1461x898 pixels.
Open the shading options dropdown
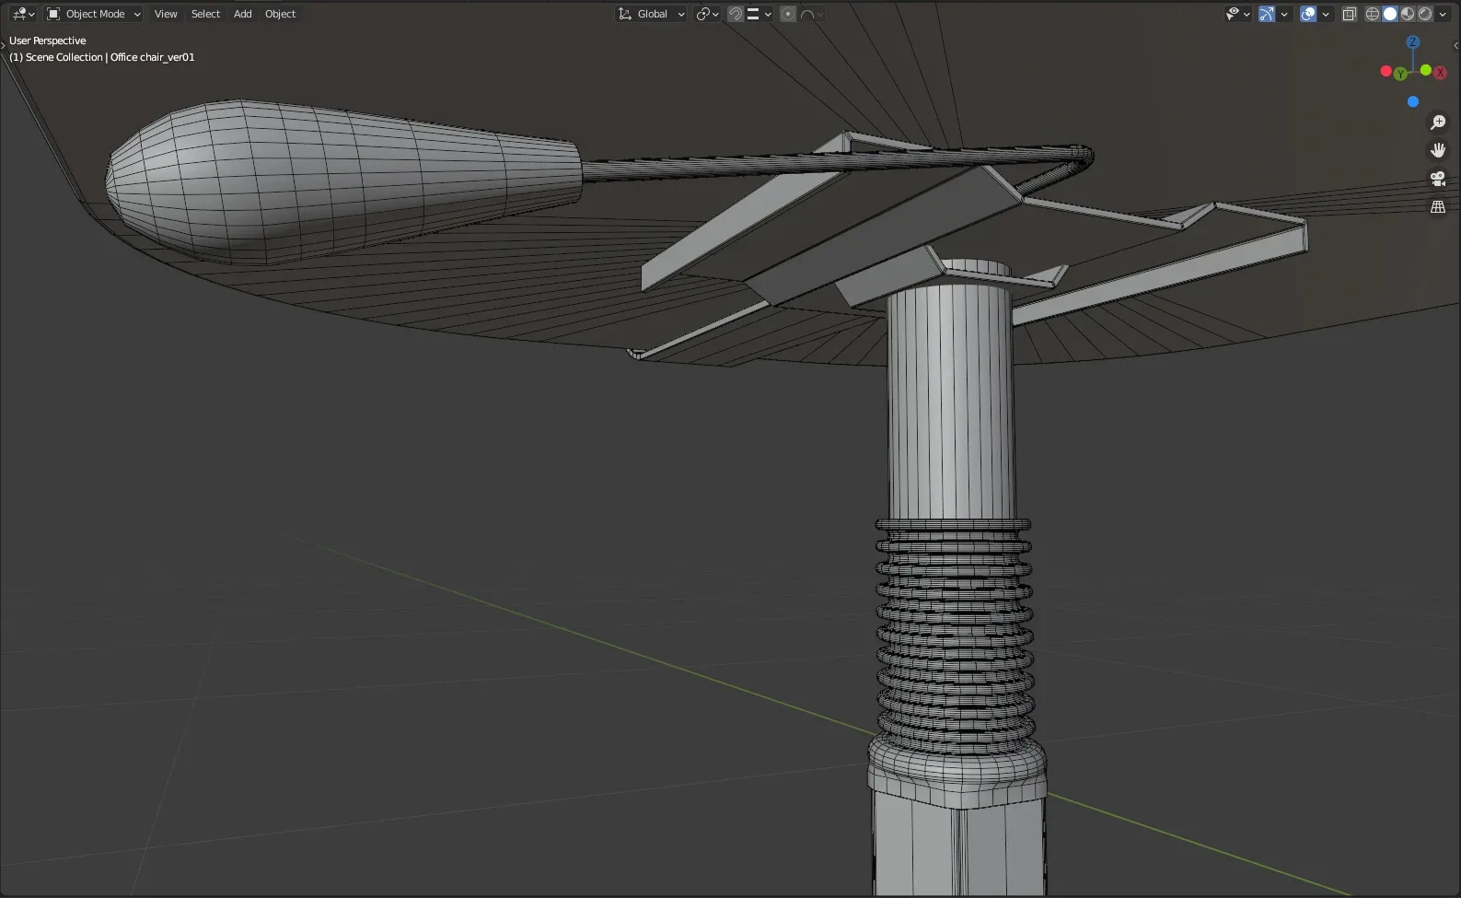pyautogui.click(x=1443, y=14)
